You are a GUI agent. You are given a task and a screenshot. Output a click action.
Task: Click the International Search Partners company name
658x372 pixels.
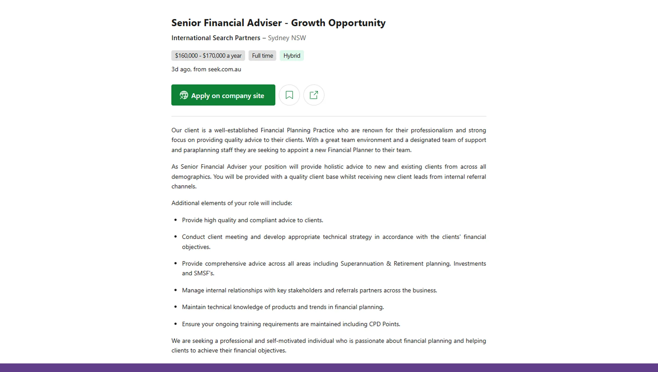point(215,38)
